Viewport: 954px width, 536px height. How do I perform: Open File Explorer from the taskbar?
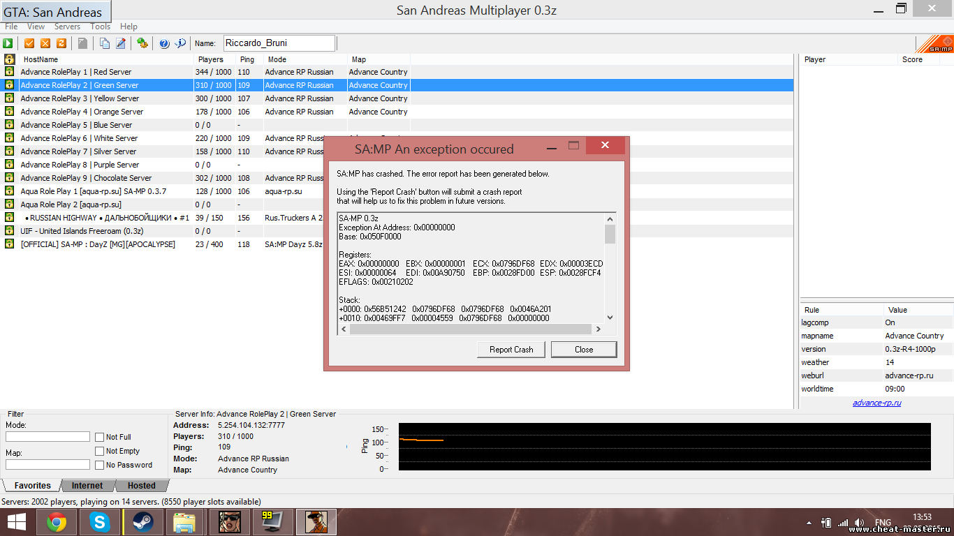(x=185, y=522)
